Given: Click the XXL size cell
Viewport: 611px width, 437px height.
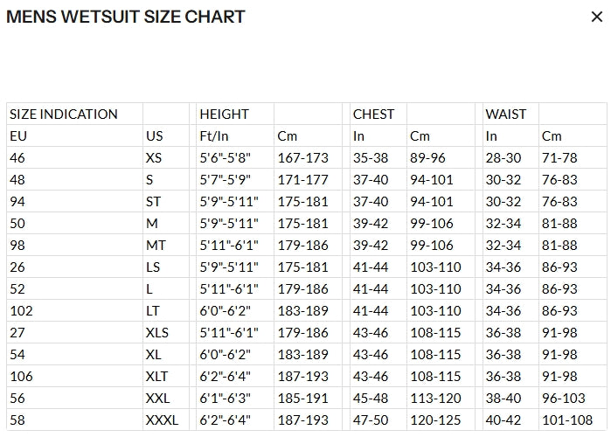Looking at the screenshot, I should coord(166,398).
